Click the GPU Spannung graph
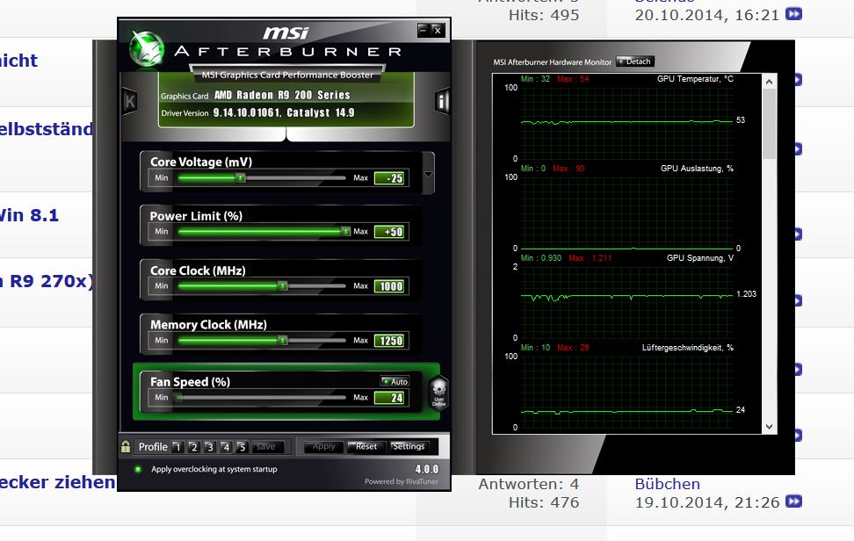This screenshot has height=541, width=854. tap(627, 302)
